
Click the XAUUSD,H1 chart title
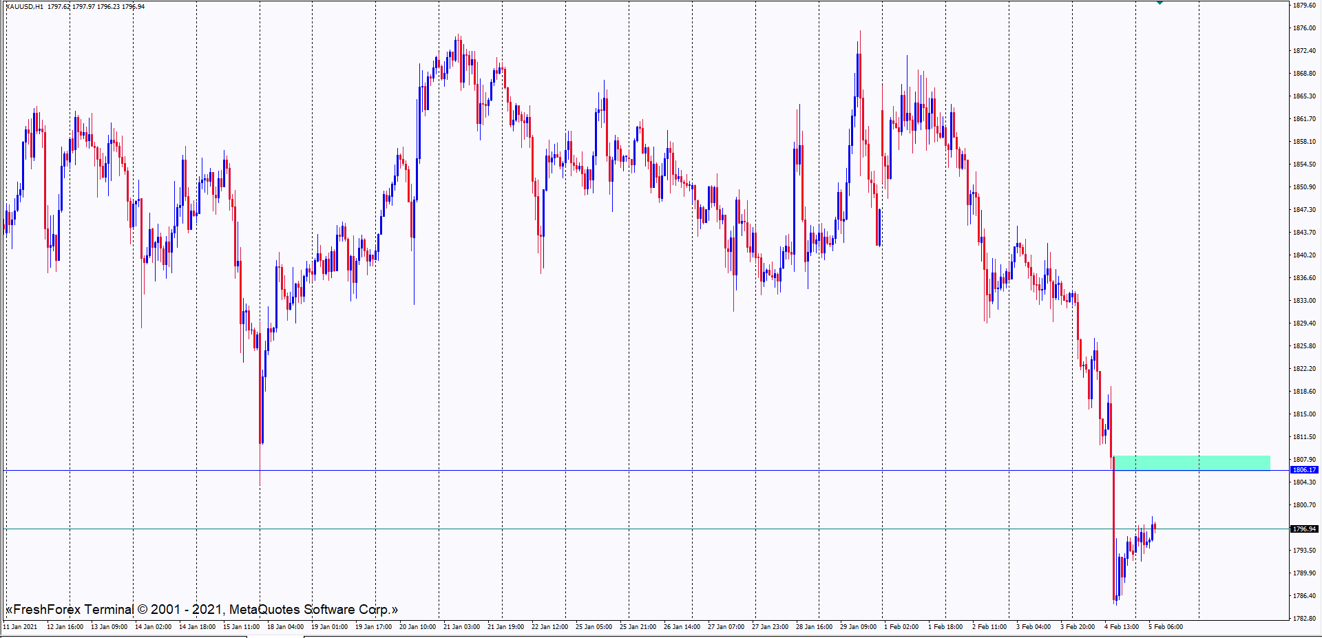[x=24, y=7]
